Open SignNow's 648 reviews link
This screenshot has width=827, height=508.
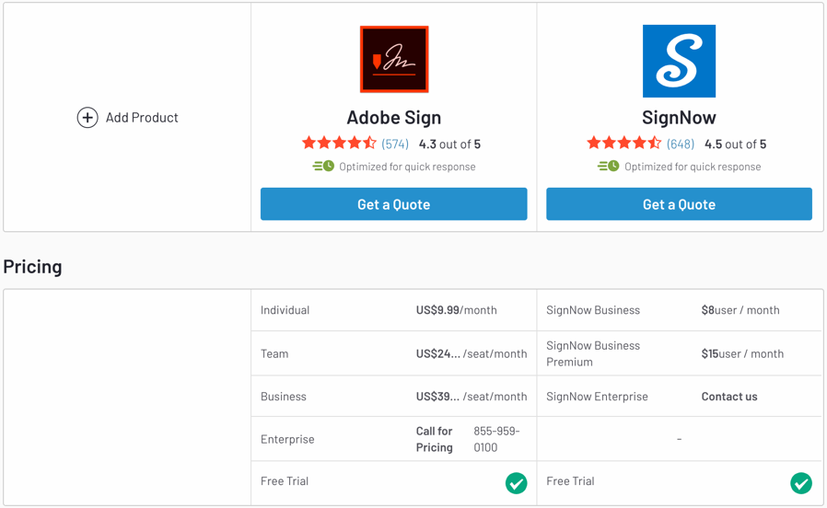pos(681,144)
